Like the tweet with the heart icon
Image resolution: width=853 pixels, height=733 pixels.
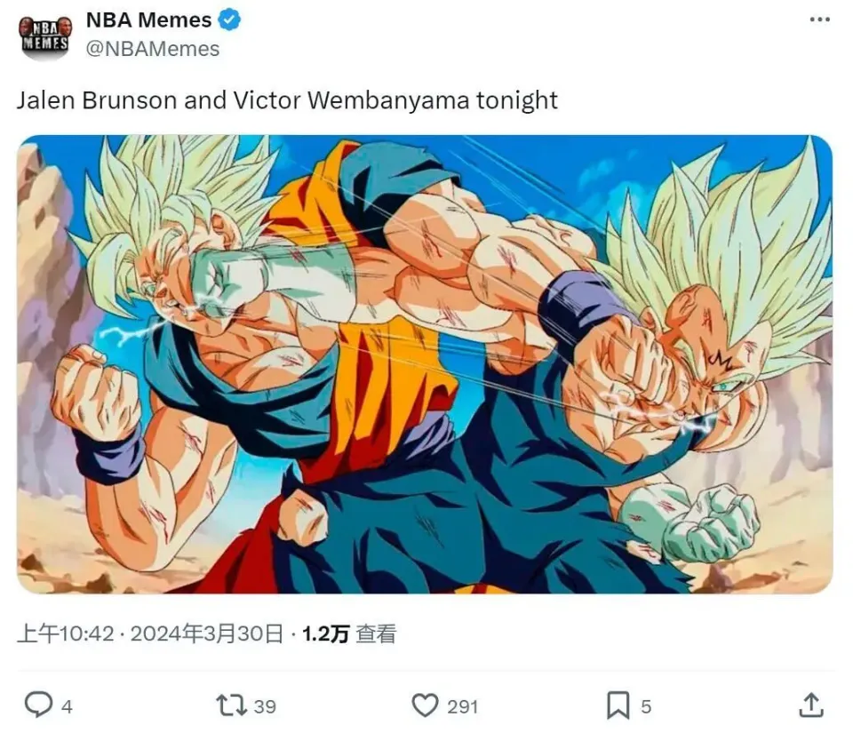coord(425,705)
